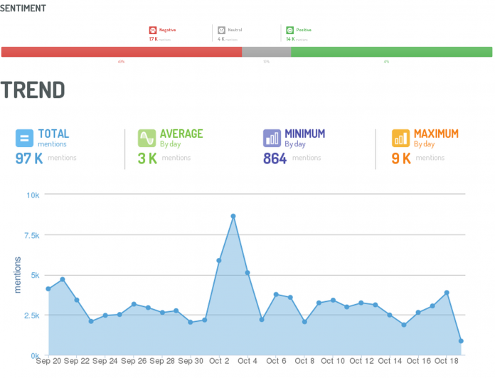Click the red Negative sentiment face icon
The height and width of the screenshot is (378, 495).
pos(153,31)
